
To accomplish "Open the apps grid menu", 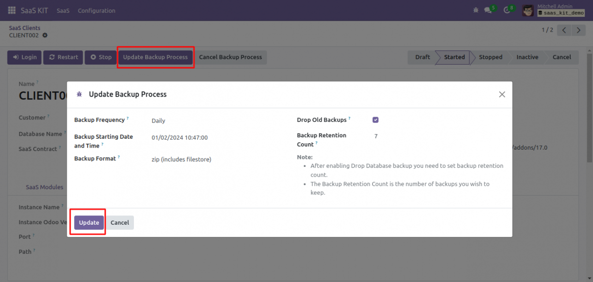I will pos(12,10).
